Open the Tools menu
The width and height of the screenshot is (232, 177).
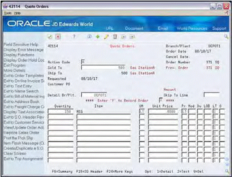pyautogui.click(x=7, y=13)
